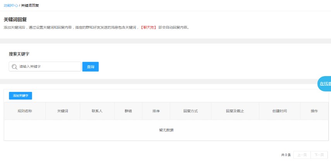Click the 关键词回复 breadcrumb item

[x=30, y=6]
